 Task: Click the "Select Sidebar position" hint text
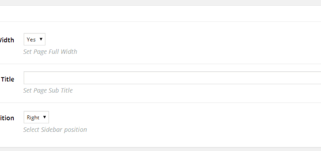55,130
